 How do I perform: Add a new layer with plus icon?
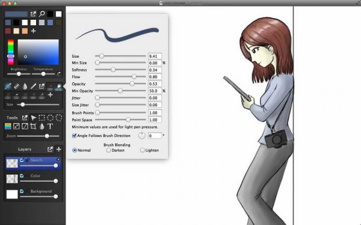[59, 149]
